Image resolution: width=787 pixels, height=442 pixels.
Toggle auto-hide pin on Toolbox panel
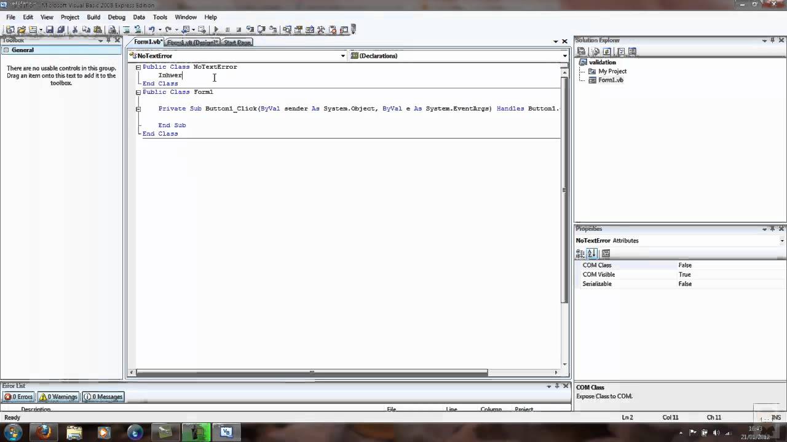[x=108, y=41]
